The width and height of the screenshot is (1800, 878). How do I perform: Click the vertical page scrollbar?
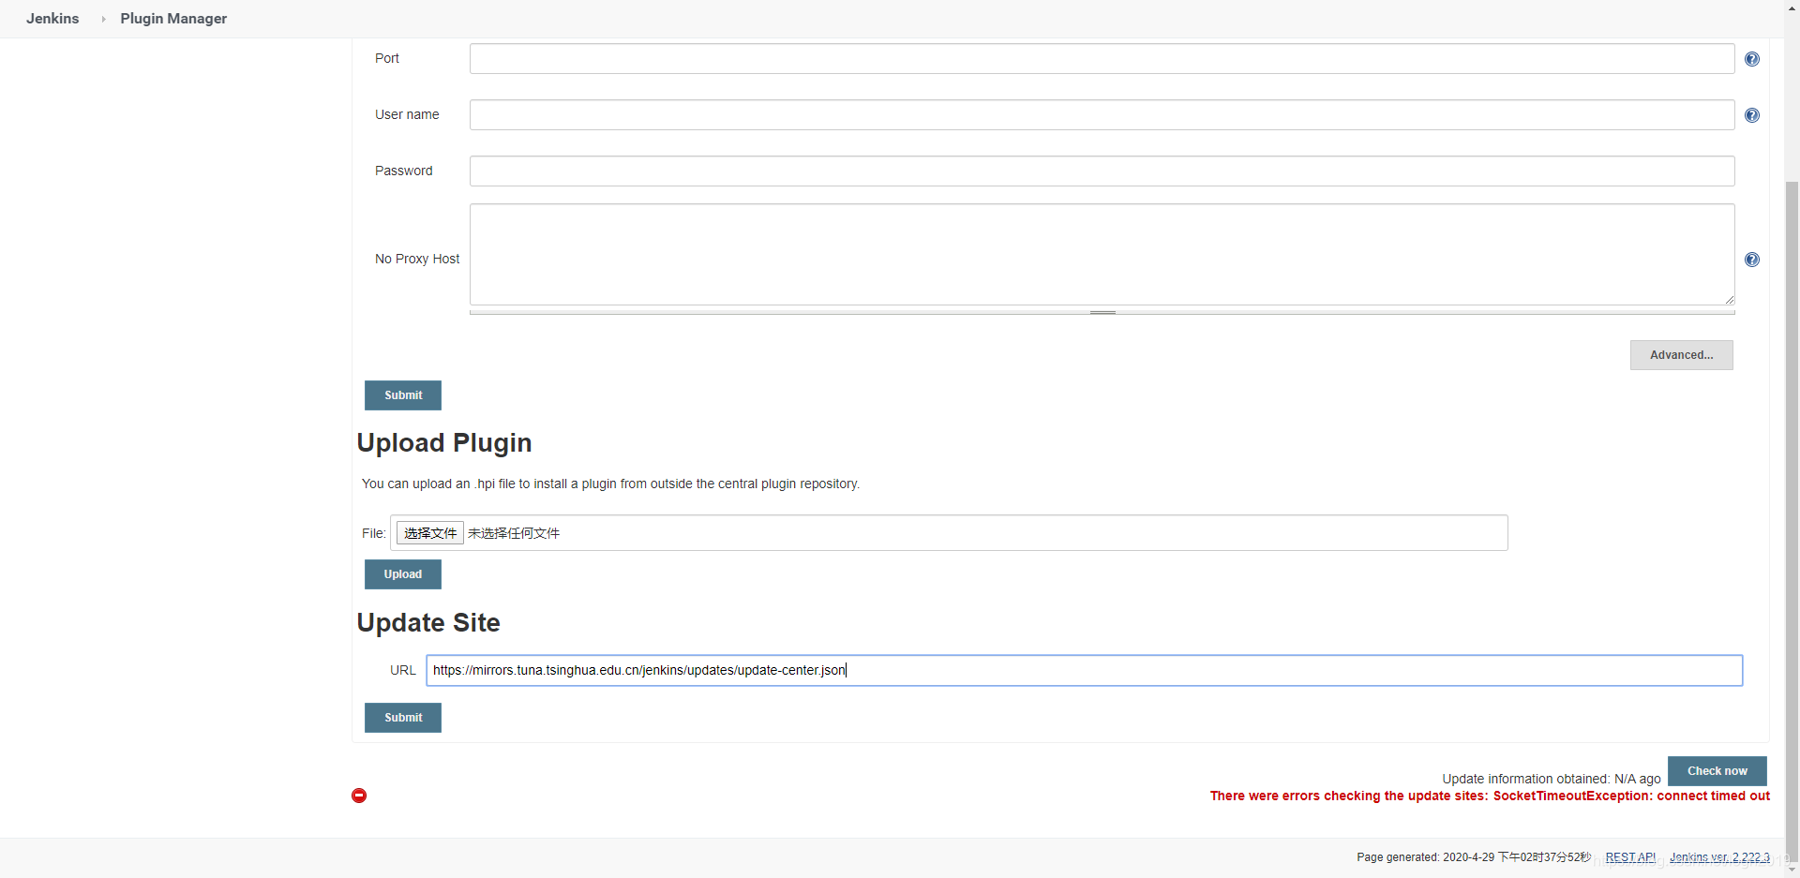[x=1792, y=520]
